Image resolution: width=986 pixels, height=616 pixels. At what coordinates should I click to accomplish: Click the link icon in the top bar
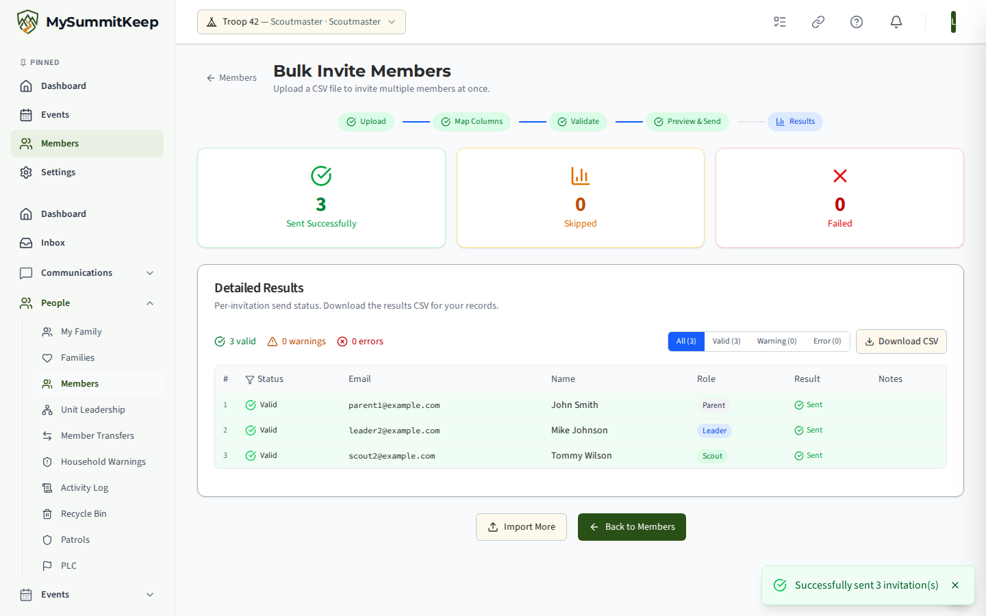pos(818,22)
